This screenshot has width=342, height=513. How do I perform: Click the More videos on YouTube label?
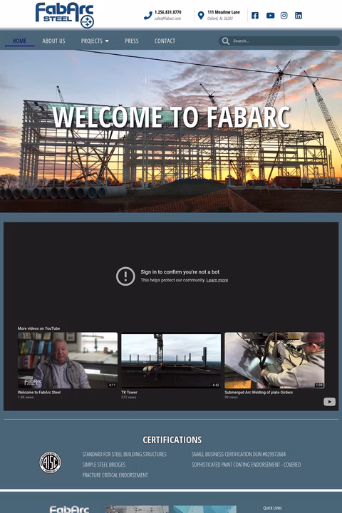click(38, 328)
